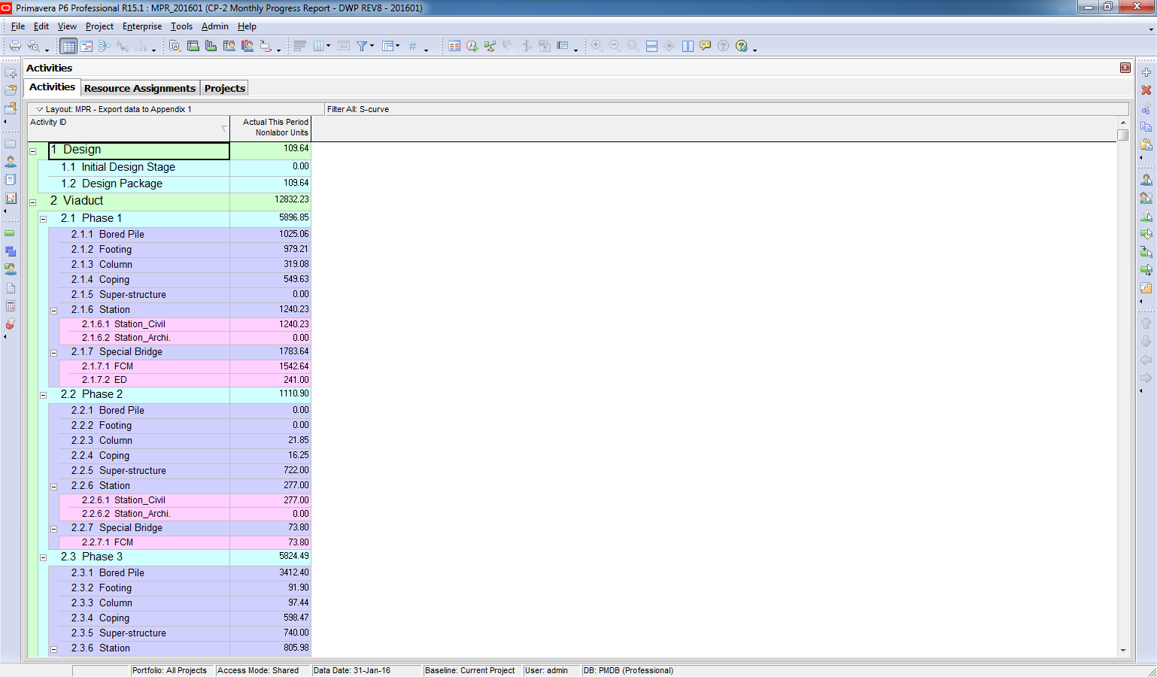Image resolution: width=1157 pixels, height=677 pixels.
Task: Show the Gantt Chart view
Action: click(x=87, y=47)
